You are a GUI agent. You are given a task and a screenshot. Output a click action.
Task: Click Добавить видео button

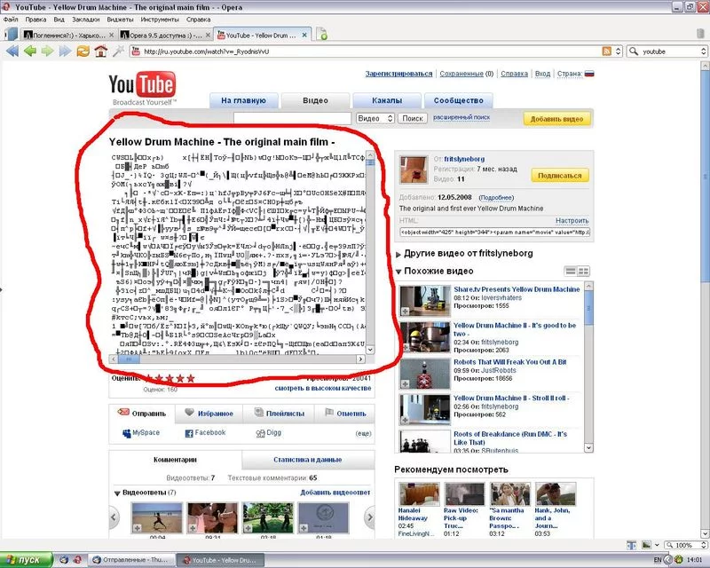pos(556,119)
